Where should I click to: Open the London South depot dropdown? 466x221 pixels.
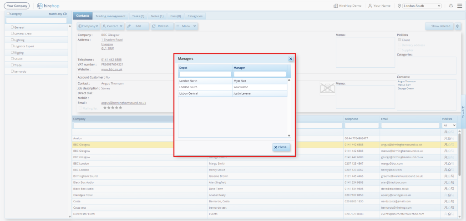(x=422, y=5)
